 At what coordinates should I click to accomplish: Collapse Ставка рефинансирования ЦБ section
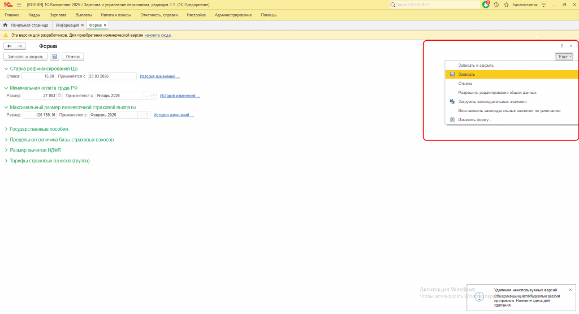[x=6, y=68]
